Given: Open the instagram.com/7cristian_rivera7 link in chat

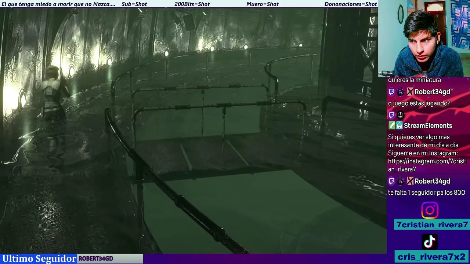Looking at the screenshot, I should click(x=427, y=165).
